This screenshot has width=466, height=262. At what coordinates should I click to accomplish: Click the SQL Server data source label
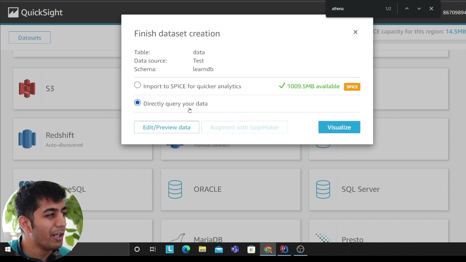[x=360, y=189]
